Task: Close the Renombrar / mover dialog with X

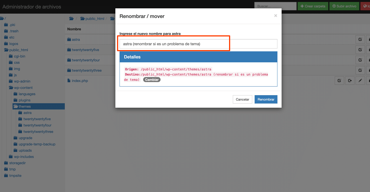Action: pyautogui.click(x=275, y=16)
